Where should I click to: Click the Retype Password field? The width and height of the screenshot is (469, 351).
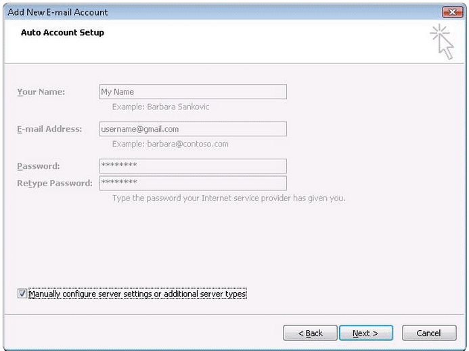(x=193, y=183)
